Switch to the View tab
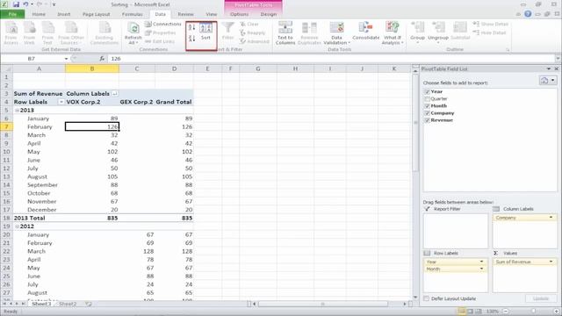The height and width of the screenshot is (316, 562). [212, 14]
